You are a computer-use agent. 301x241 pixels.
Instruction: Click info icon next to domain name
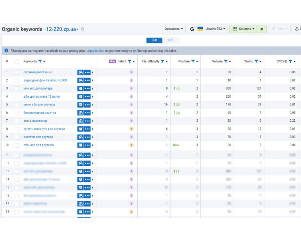point(83,29)
